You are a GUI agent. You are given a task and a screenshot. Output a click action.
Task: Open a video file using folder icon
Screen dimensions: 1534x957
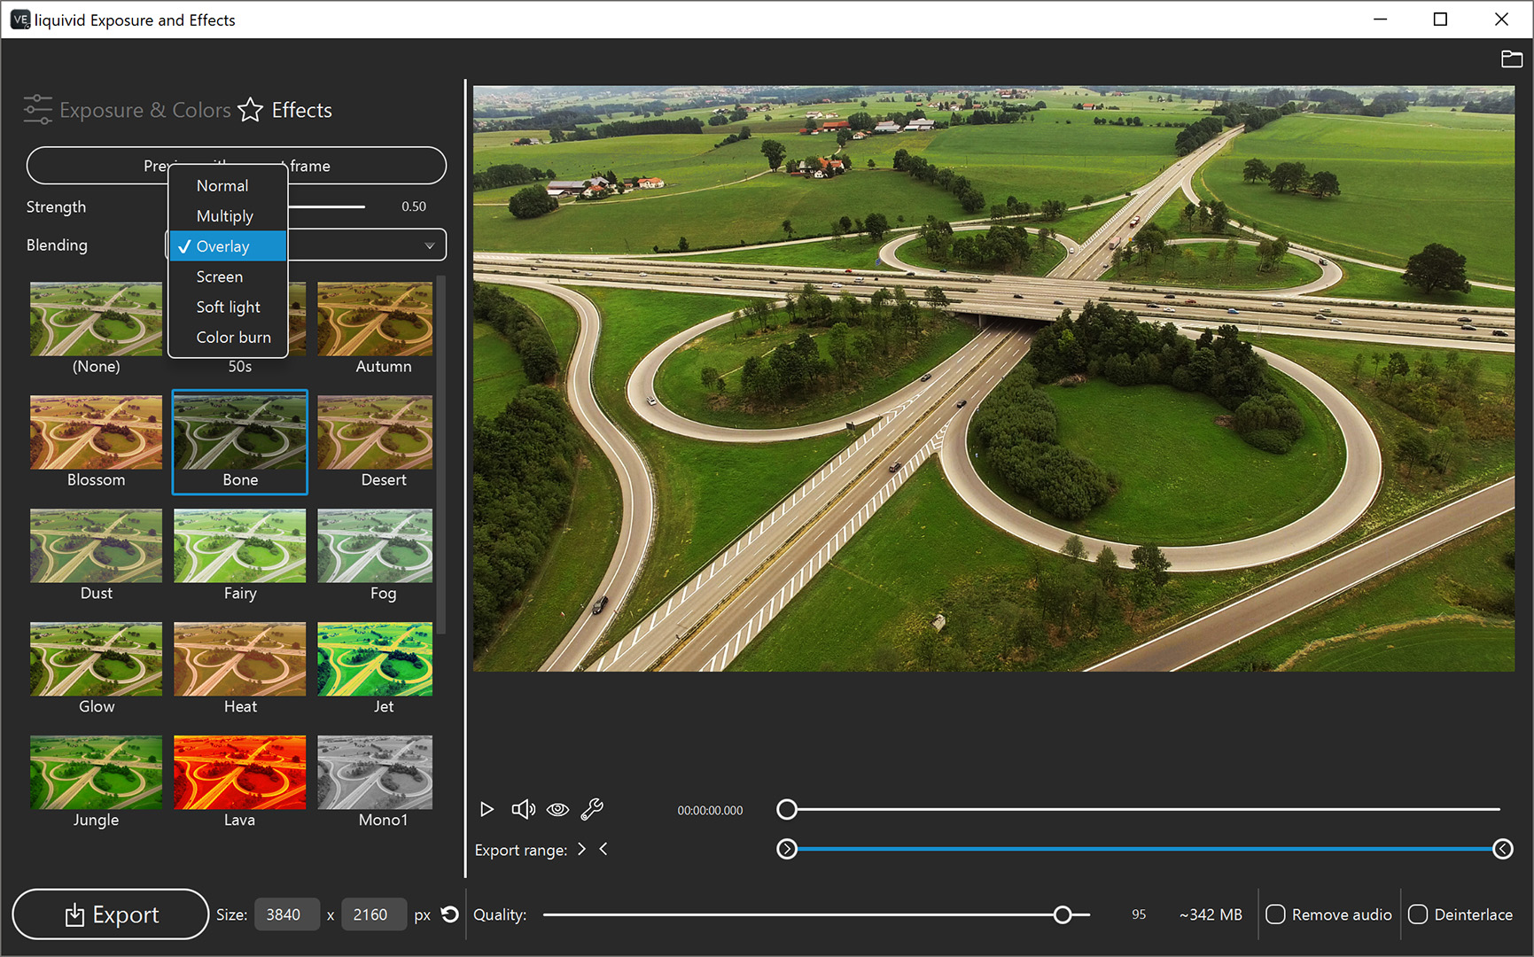(x=1511, y=58)
